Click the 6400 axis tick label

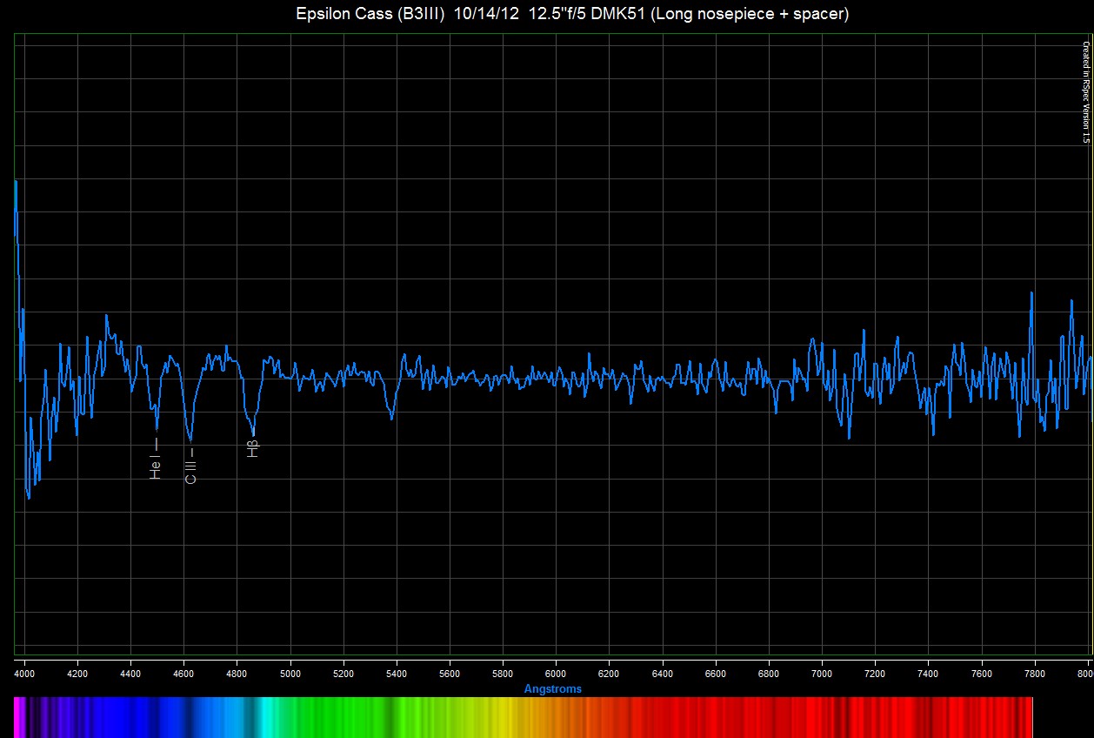pos(663,674)
